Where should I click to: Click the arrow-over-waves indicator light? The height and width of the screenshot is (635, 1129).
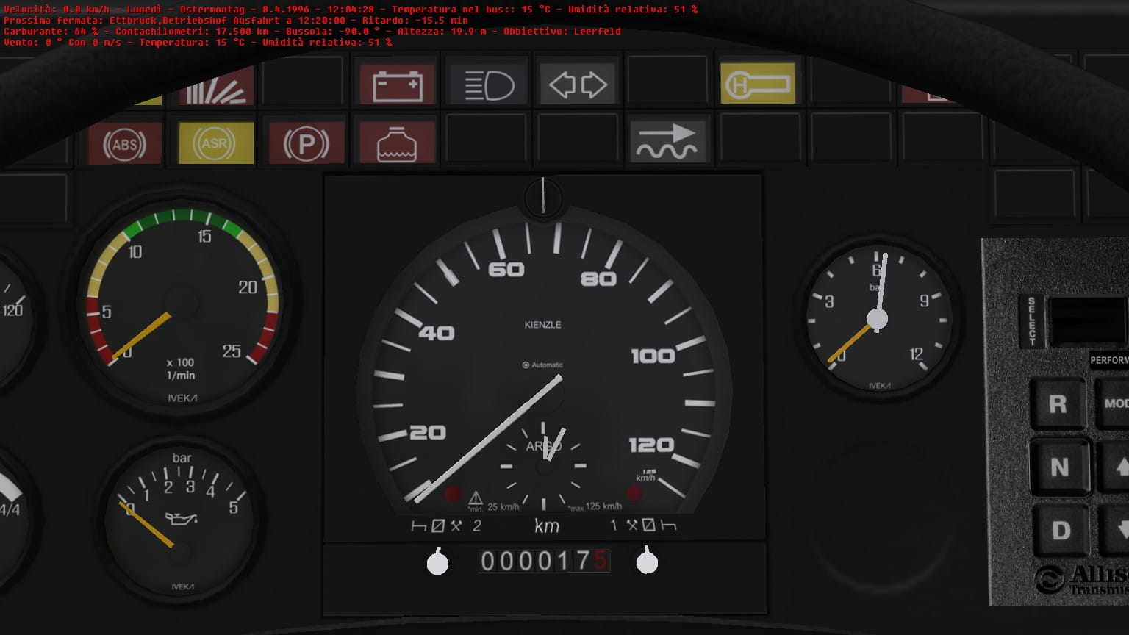coord(667,141)
